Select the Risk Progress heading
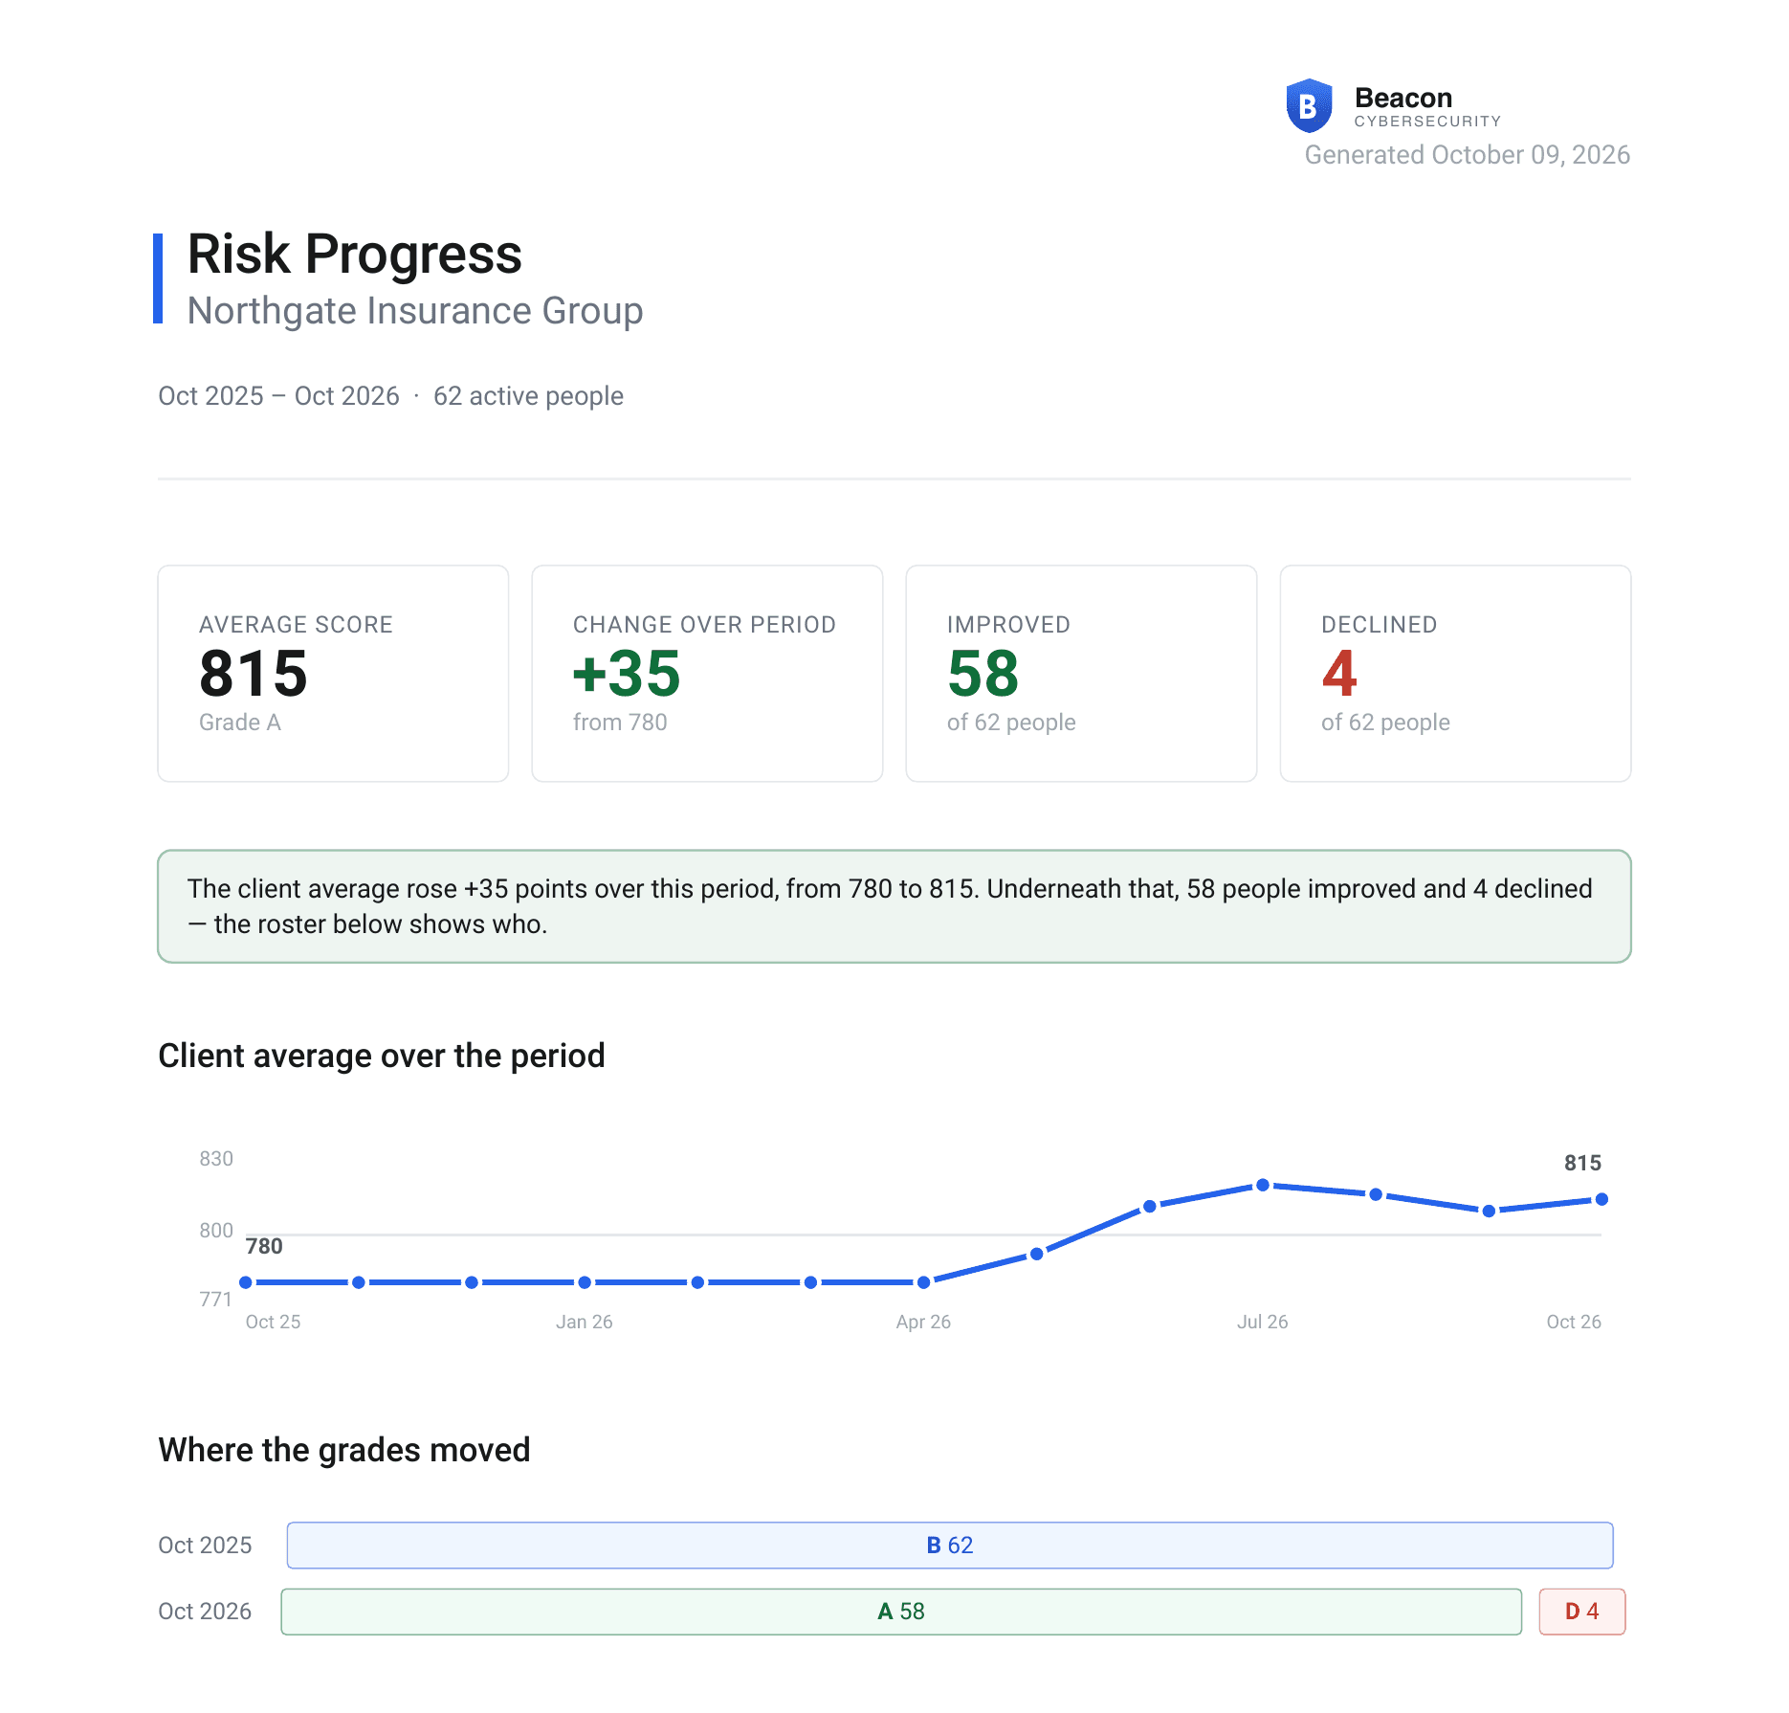This screenshot has height=1713, width=1789. click(x=354, y=254)
